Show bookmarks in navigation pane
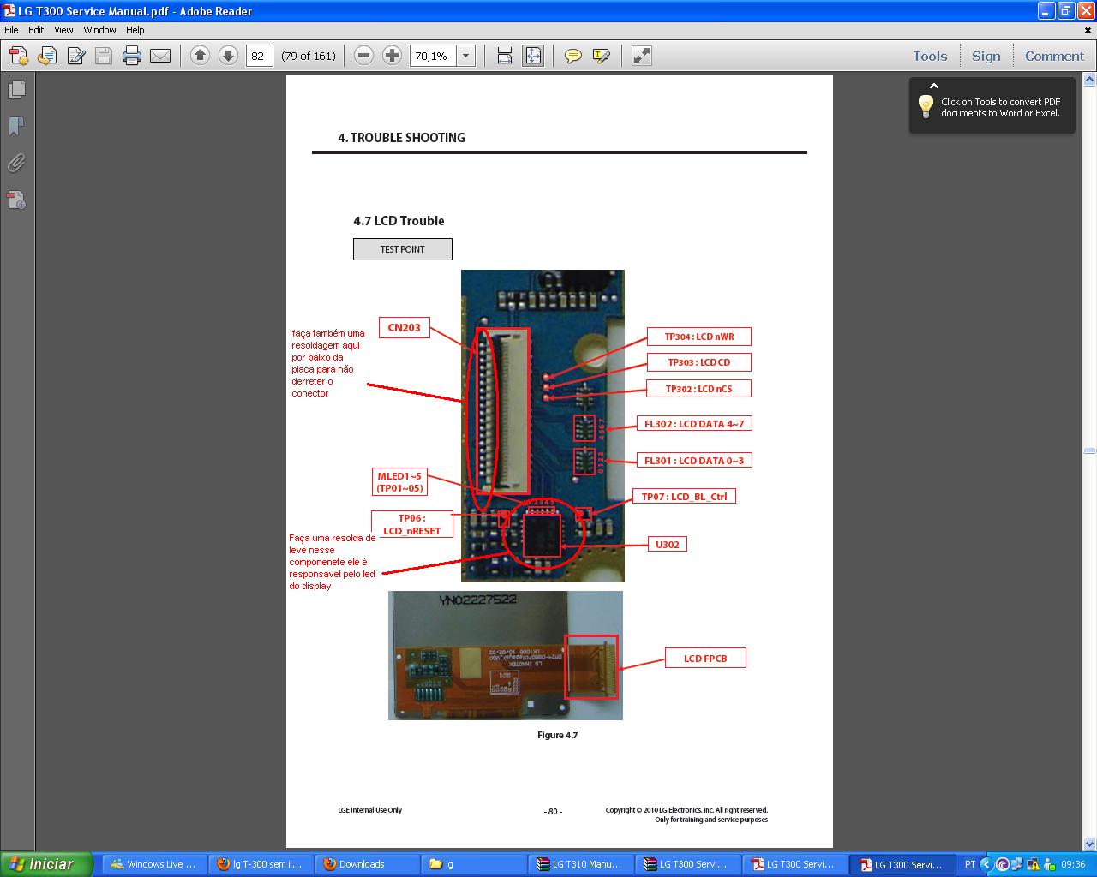This screenshot has width=1097, height=877. coord(16,126)
